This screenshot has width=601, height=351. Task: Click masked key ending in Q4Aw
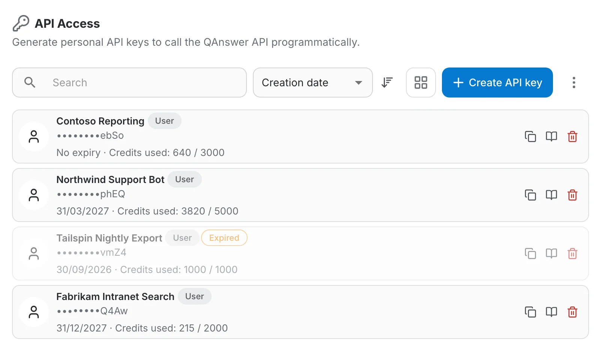tap(92, 311)
